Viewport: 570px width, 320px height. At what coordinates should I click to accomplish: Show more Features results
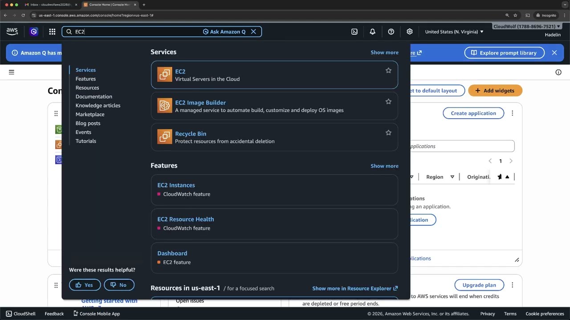(x=384, y=166)
